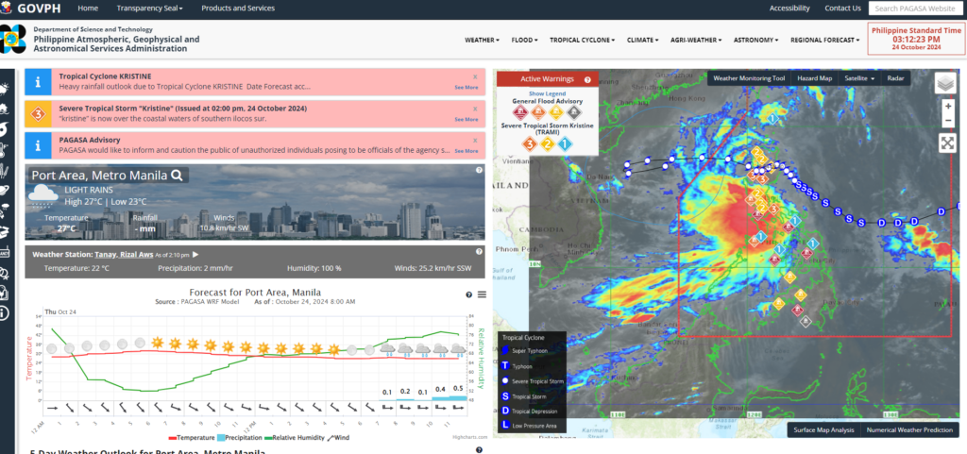Toggle Wind series in chart legend
The image size is (967, 454).
coord(339,438)
